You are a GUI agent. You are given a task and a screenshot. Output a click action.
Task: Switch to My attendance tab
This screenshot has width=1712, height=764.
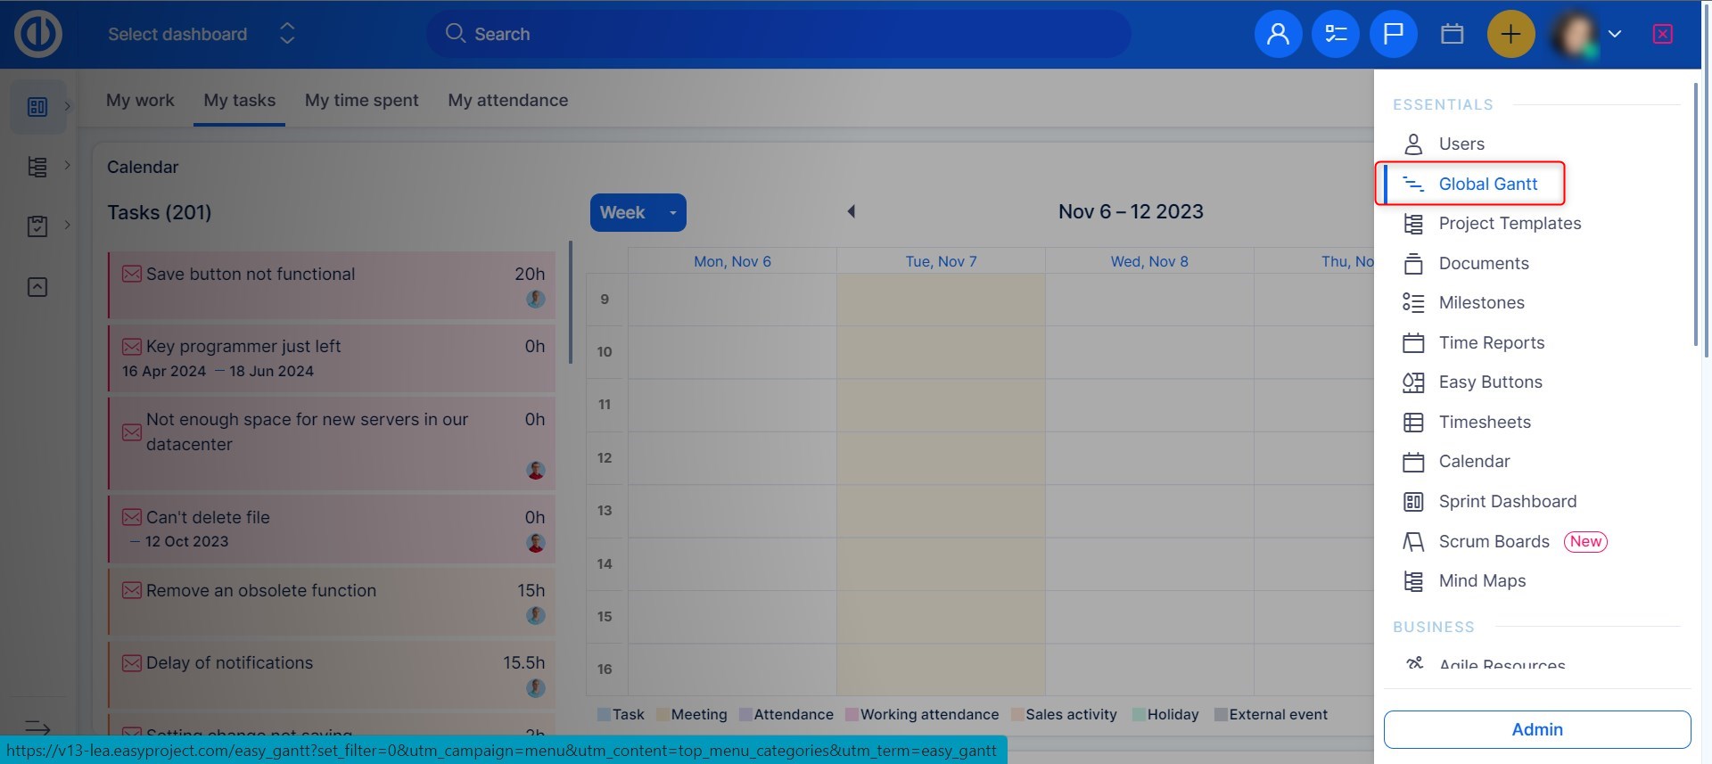(x=507, y=101)
